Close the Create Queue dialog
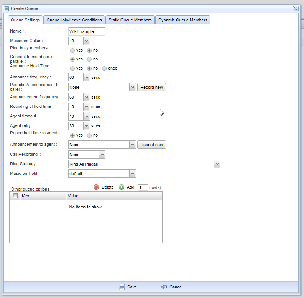Screen dimensions: 304x298 (296, 8)
